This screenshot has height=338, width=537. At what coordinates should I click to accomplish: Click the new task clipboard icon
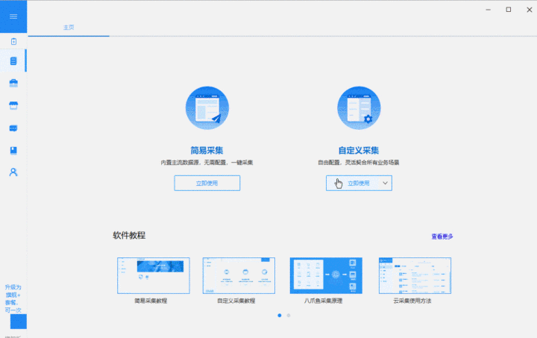(13, 42)
